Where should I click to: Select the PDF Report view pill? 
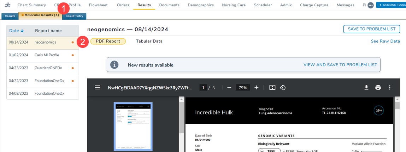click(x=108, y=41)
